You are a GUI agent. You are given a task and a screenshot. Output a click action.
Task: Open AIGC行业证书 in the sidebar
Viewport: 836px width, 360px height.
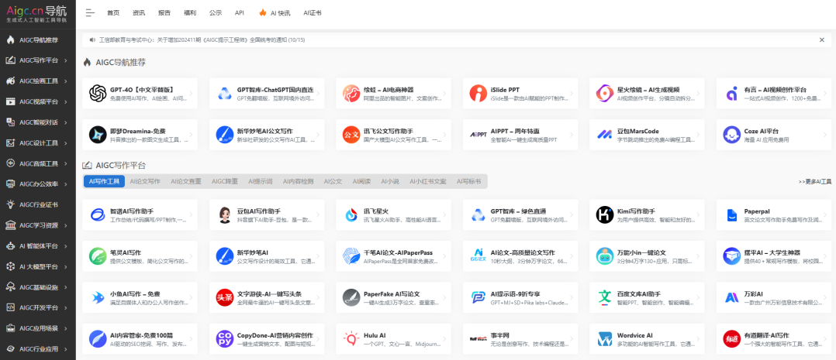tap(37, 204)
